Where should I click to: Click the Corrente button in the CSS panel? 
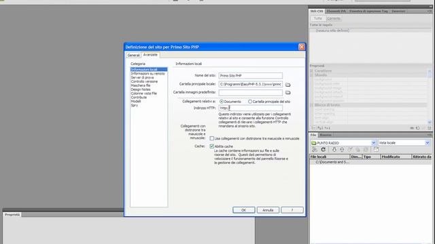[334, 18]
